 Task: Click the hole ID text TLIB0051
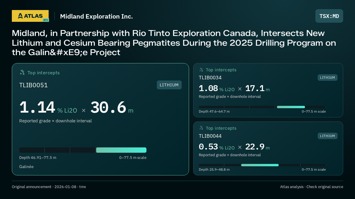pyautogui.click(x=33, y=85)
